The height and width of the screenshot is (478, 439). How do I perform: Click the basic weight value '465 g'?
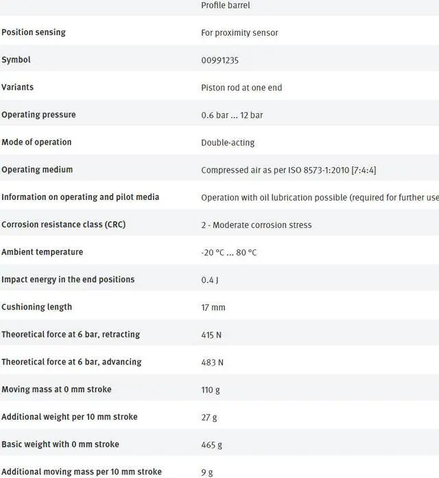coord(212,444)
